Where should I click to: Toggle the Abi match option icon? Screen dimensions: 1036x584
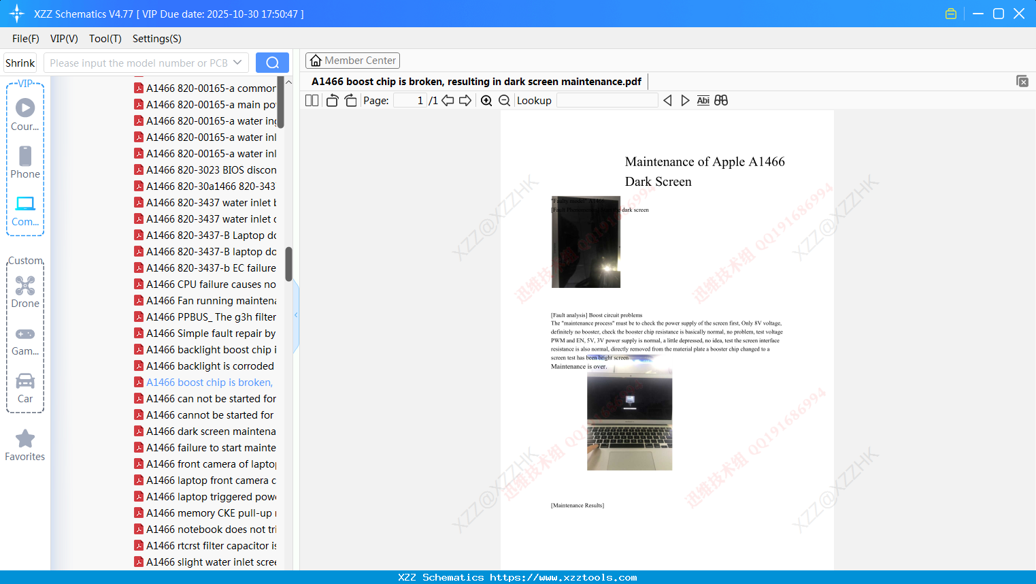pyautogui.click(x=703, y=101)
